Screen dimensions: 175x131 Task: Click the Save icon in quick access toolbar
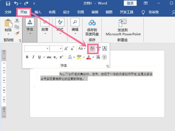pos(8,3)
